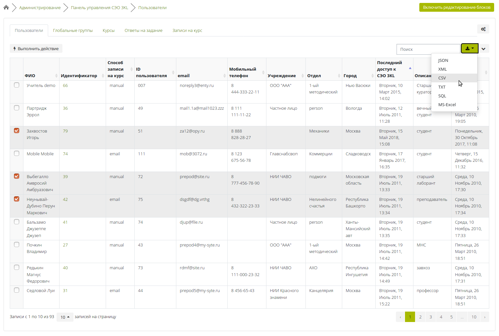
Task: Switch to Записи на курс tab
Action: click(187, 30)
